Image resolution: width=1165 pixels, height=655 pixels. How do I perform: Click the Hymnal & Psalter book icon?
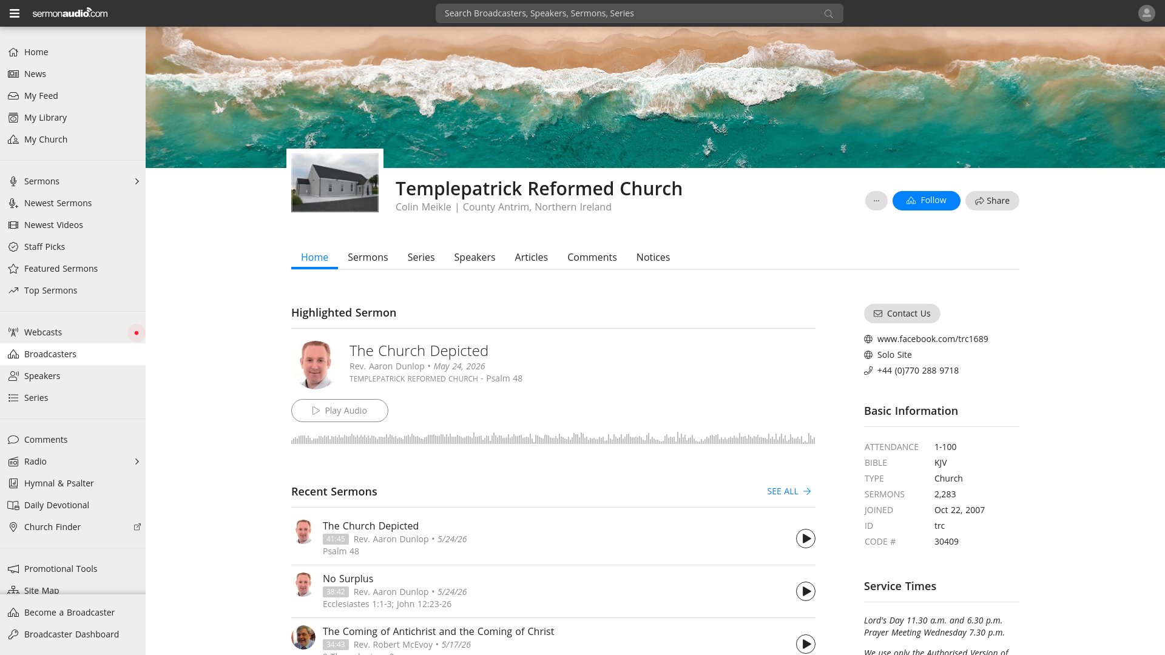[13, 483]
